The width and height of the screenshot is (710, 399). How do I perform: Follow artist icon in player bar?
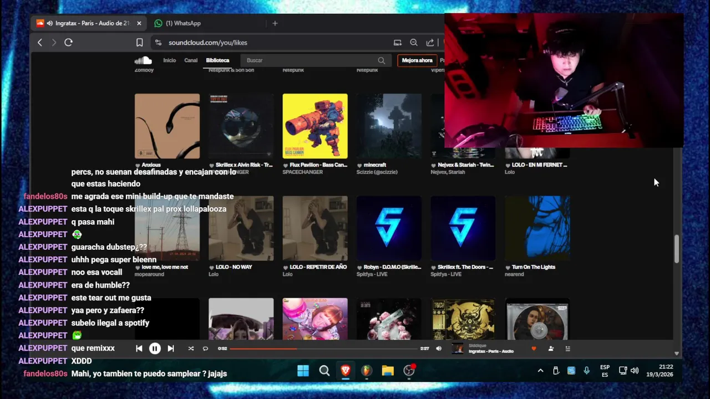tap(551, 349)
